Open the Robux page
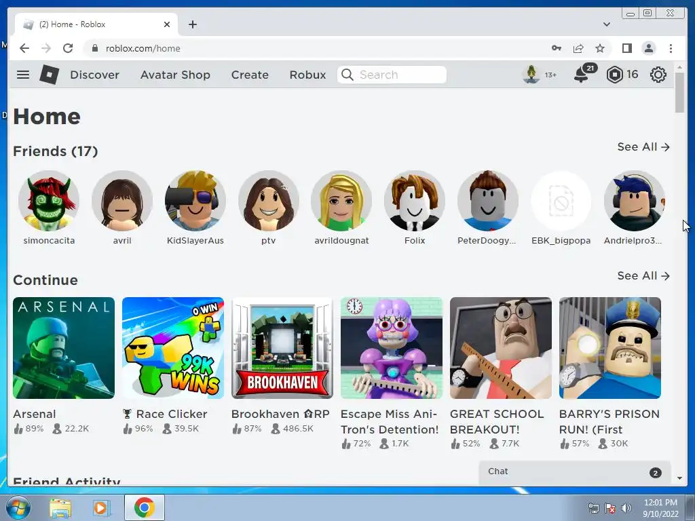The image size is (695, 521). (x=307, y=75)
